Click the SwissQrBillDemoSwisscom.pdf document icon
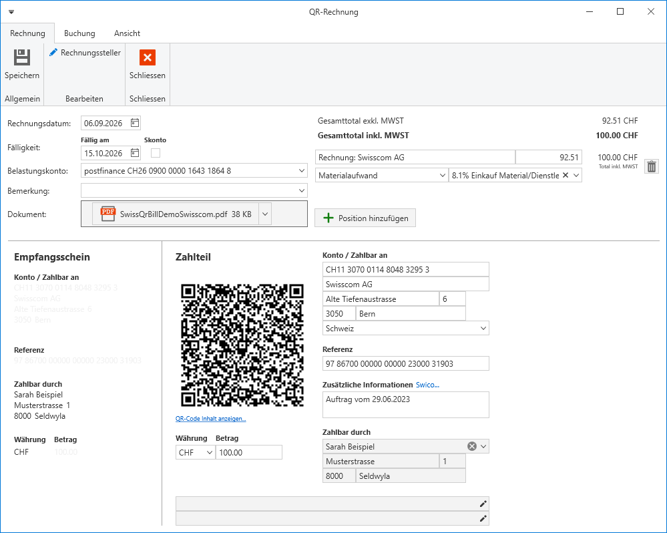The width and height of the screenshot is (667, 533). (x=108, y=214)
